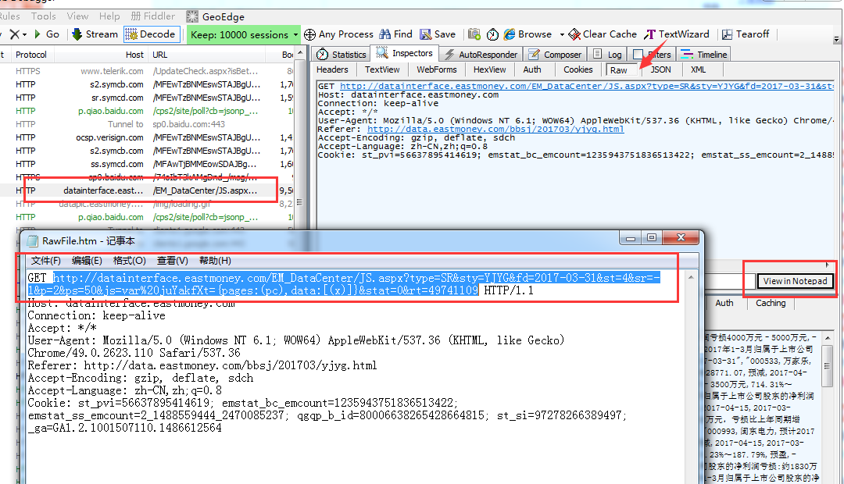Toggle the Stream mode button
Image resolution: width=844 pixels, height=484 pixels.
tap(95, 34)
